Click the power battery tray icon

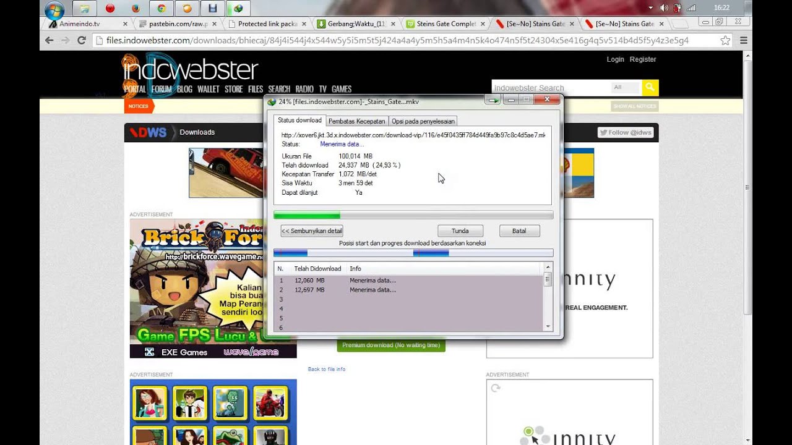pyautogui.click(x=678, y=8)
